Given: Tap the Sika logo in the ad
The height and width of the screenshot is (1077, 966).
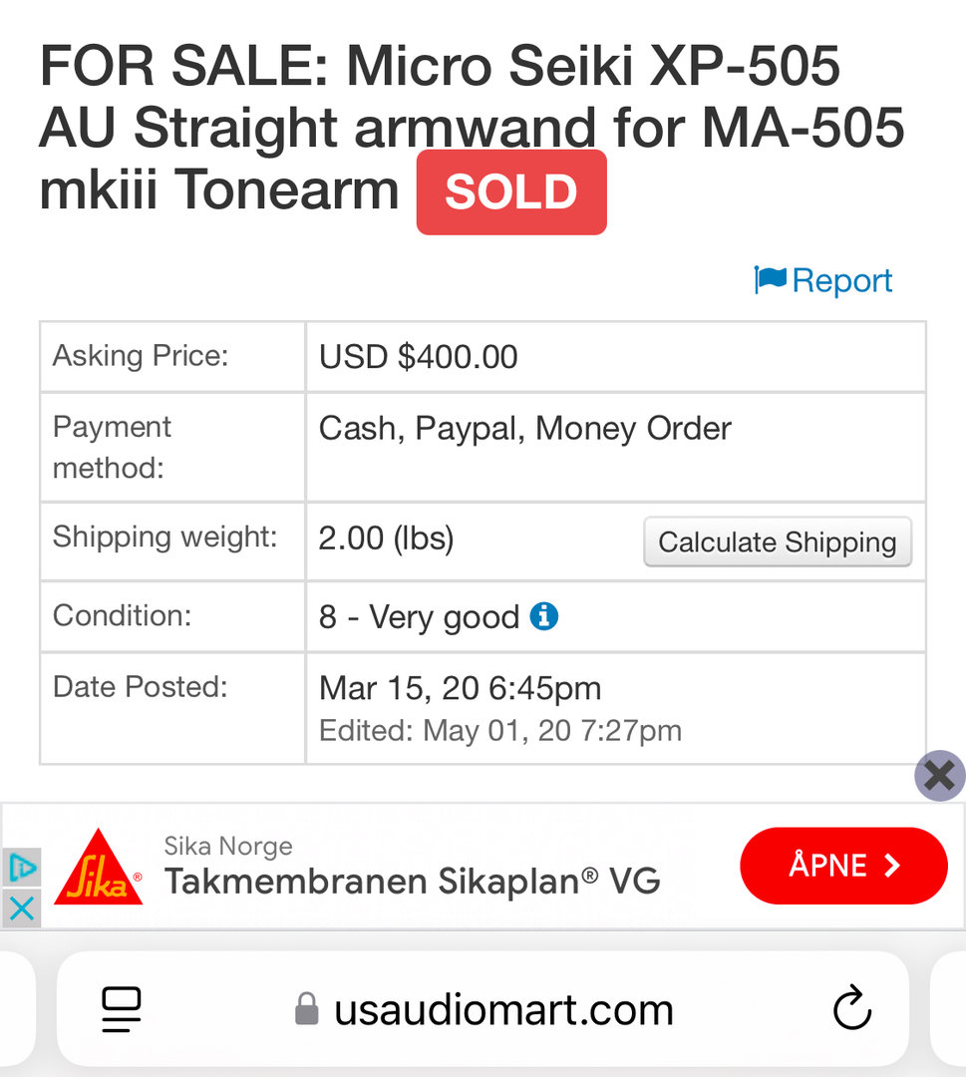Looking at the screenshot, I should tap(98, 867).
